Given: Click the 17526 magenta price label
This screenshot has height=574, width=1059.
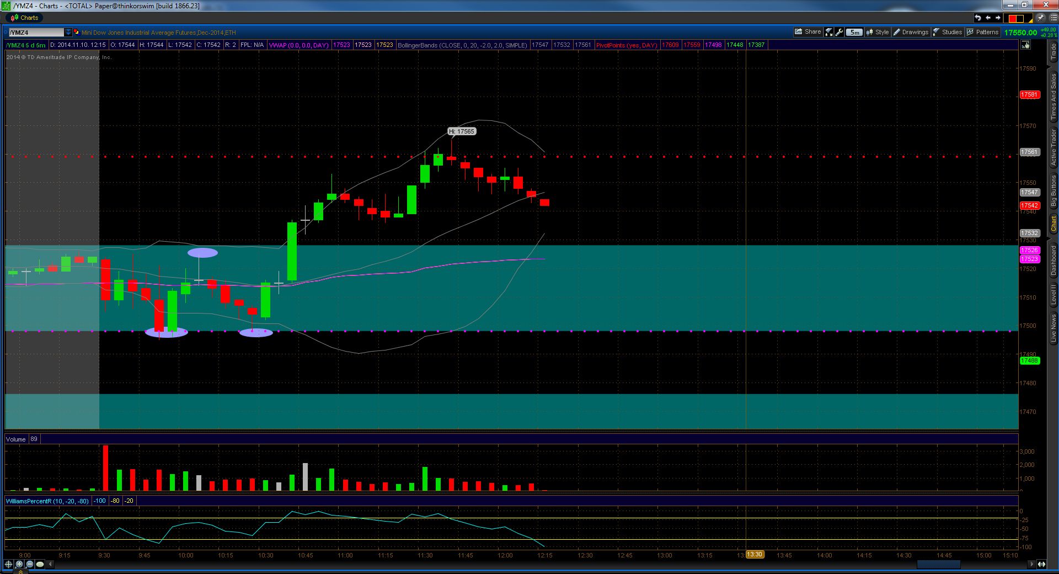Looking at the screenshot, I should point(1029,250).
